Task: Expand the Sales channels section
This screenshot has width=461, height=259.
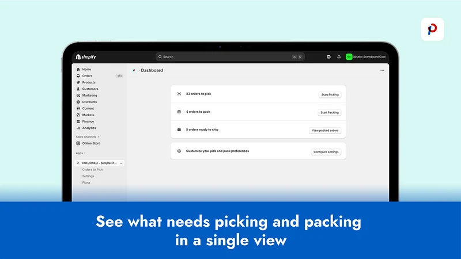Action: (x=88, y=136)
